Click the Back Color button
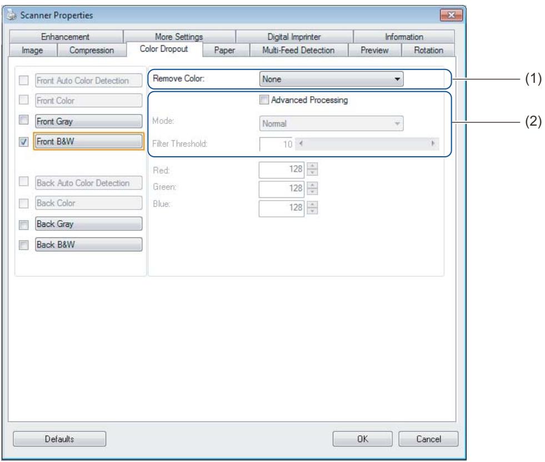545x462 pixels. click(x=89, y=203)
